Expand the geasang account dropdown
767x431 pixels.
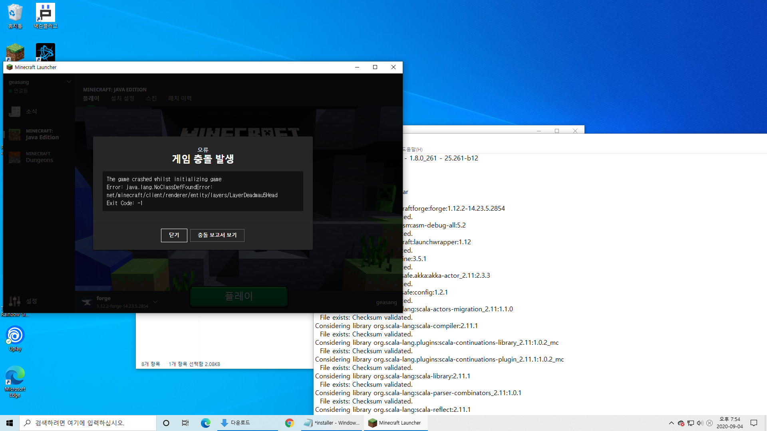pos(69,82)
